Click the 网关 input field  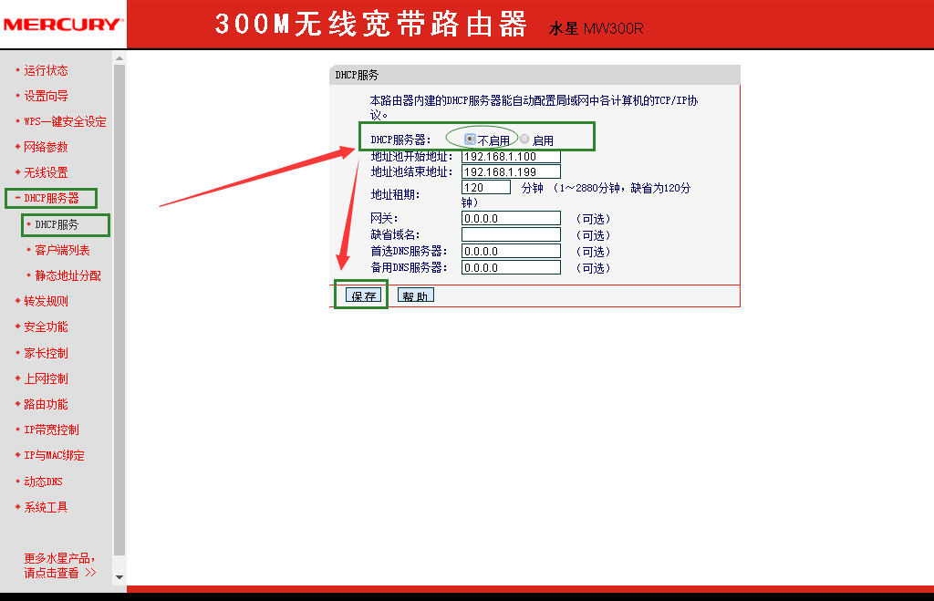coord(511,219)
